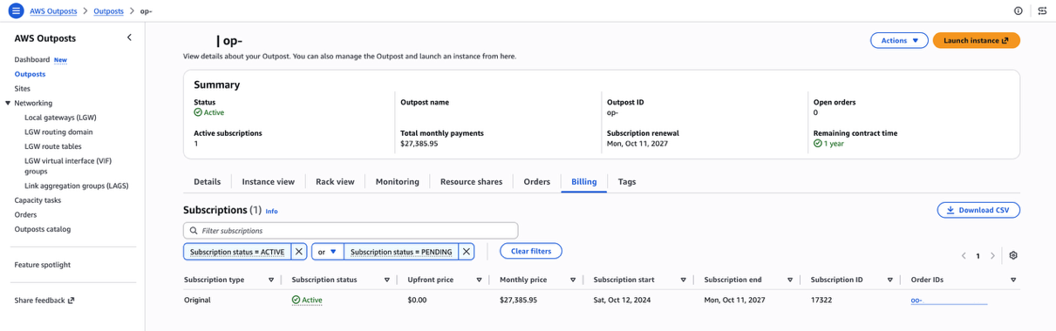Screen dimensions: 1056x331
Task: Download CSV of subscriptions
Action: [978, 210]
